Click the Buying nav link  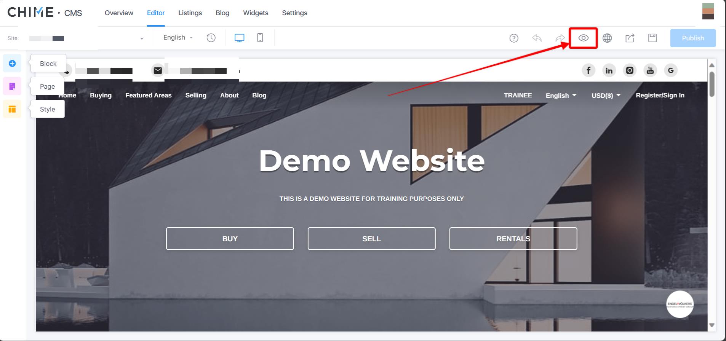[x=101, y=95]
